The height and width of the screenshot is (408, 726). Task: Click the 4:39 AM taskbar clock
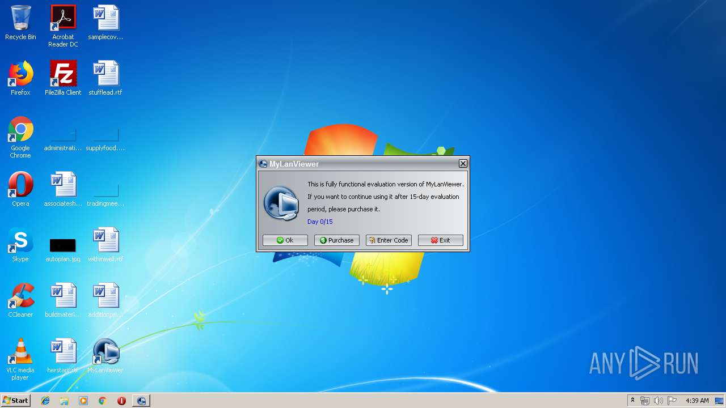click(x=697, y=401)
